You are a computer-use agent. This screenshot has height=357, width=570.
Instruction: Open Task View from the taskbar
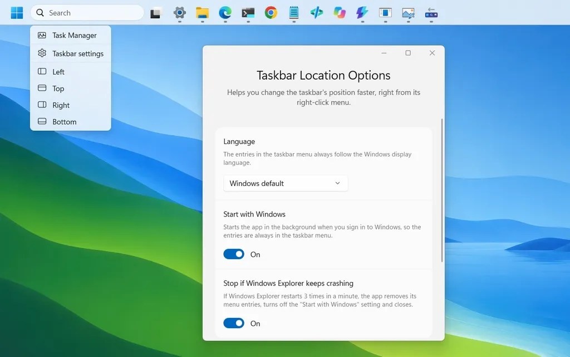(x=156, y=13)
